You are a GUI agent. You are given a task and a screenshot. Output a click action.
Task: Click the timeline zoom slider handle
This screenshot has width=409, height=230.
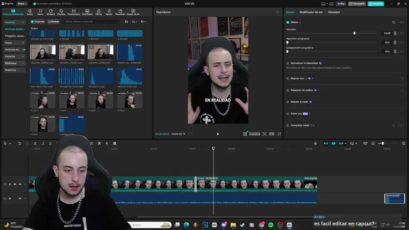(382, 143)
